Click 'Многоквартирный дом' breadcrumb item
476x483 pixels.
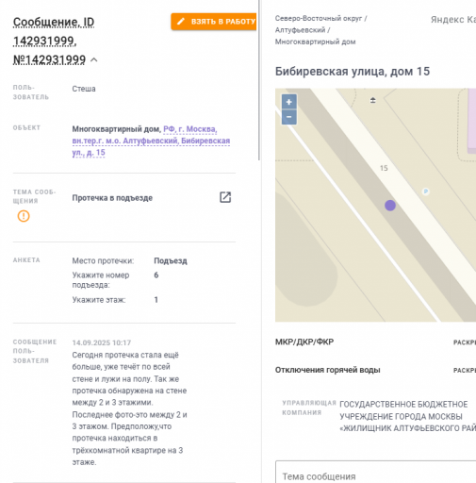316,42
